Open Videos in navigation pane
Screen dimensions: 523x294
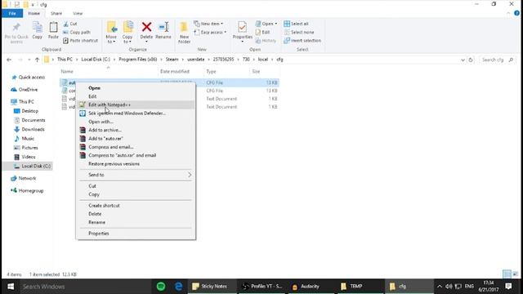25,157
